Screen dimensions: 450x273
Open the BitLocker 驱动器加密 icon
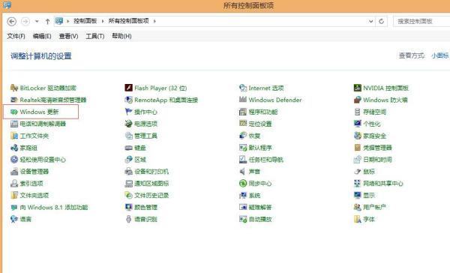point(14,88)
